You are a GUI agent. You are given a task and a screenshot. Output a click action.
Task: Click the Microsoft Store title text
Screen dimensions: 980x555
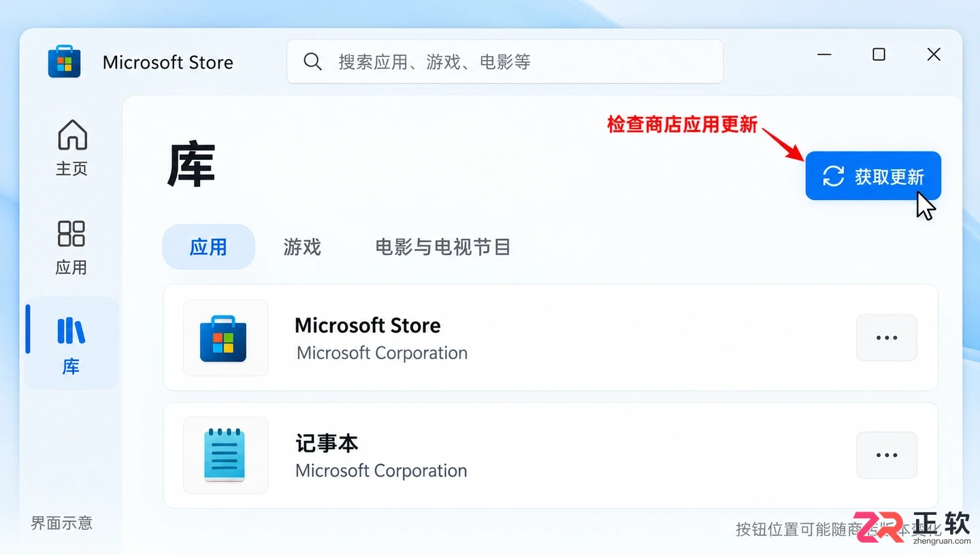[168, 63]
